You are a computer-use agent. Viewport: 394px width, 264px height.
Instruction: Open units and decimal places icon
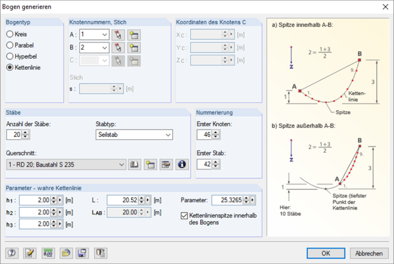48,253
